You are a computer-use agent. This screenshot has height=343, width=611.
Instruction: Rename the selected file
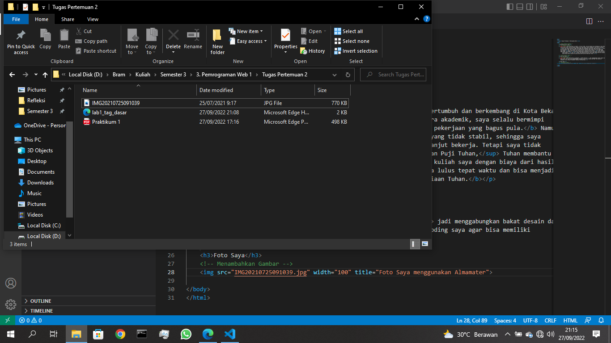click(193, 39)
